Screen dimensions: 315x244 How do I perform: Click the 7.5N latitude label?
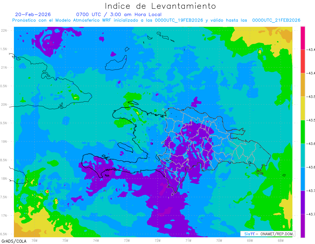coord(4,197)
